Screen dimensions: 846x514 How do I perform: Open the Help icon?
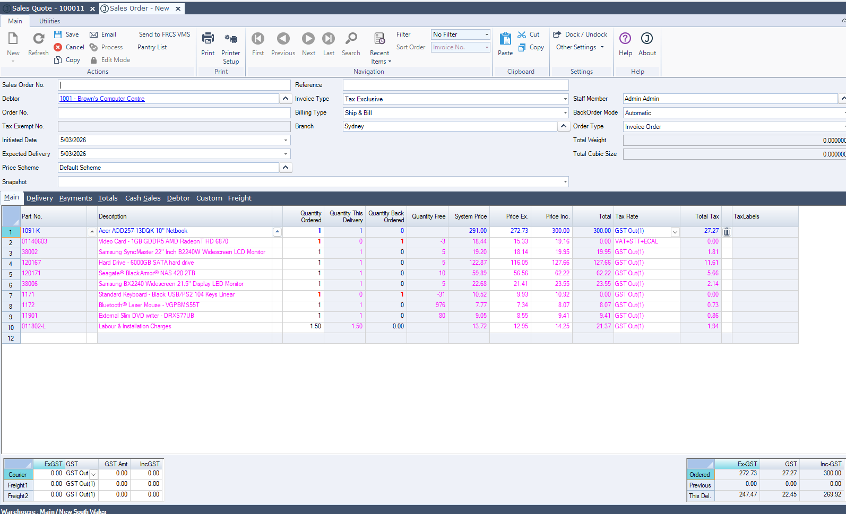pos(625,39)
